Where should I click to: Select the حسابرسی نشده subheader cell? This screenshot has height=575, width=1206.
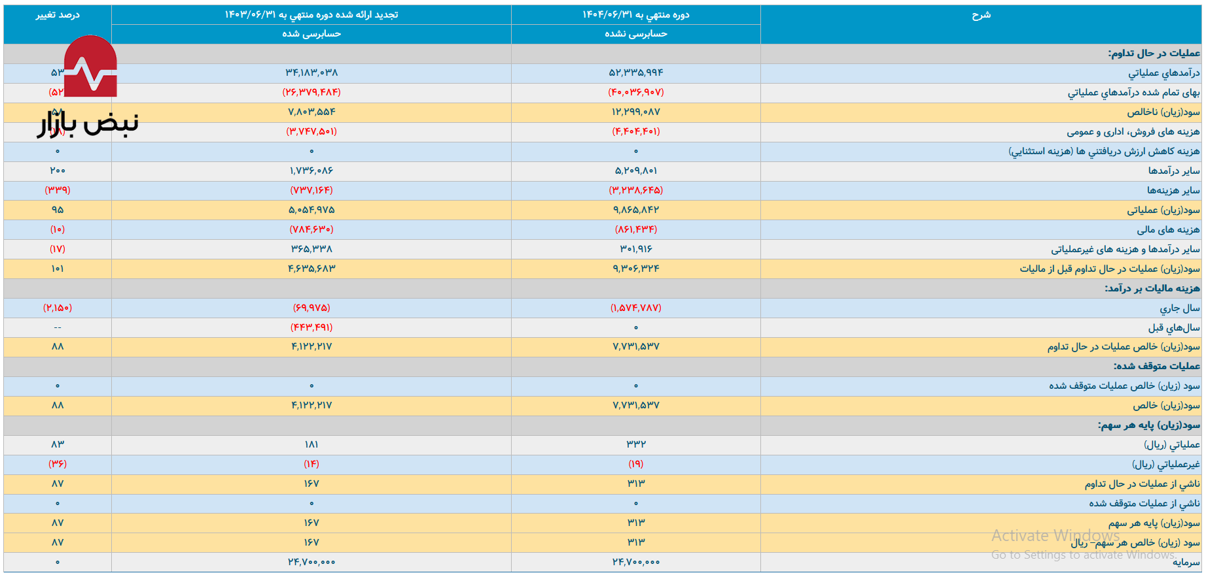[x=635, y=34]
